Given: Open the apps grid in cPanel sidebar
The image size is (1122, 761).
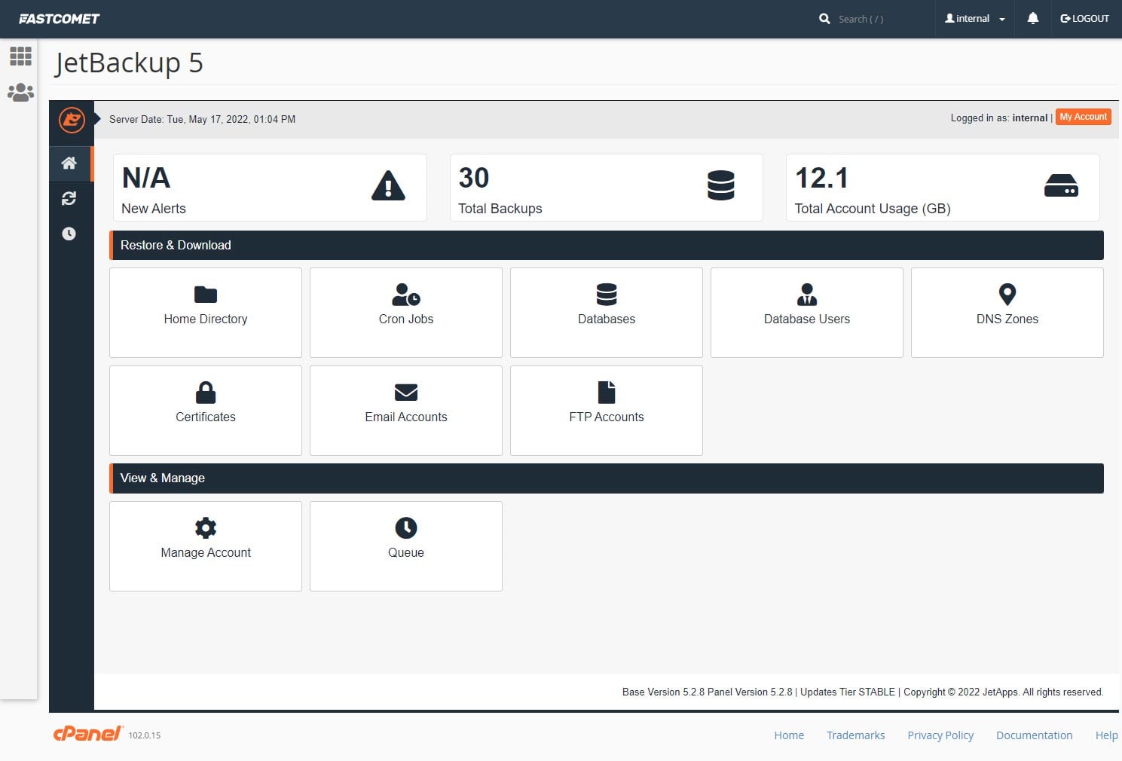Looking at the screenshot, I should (20, 56).
